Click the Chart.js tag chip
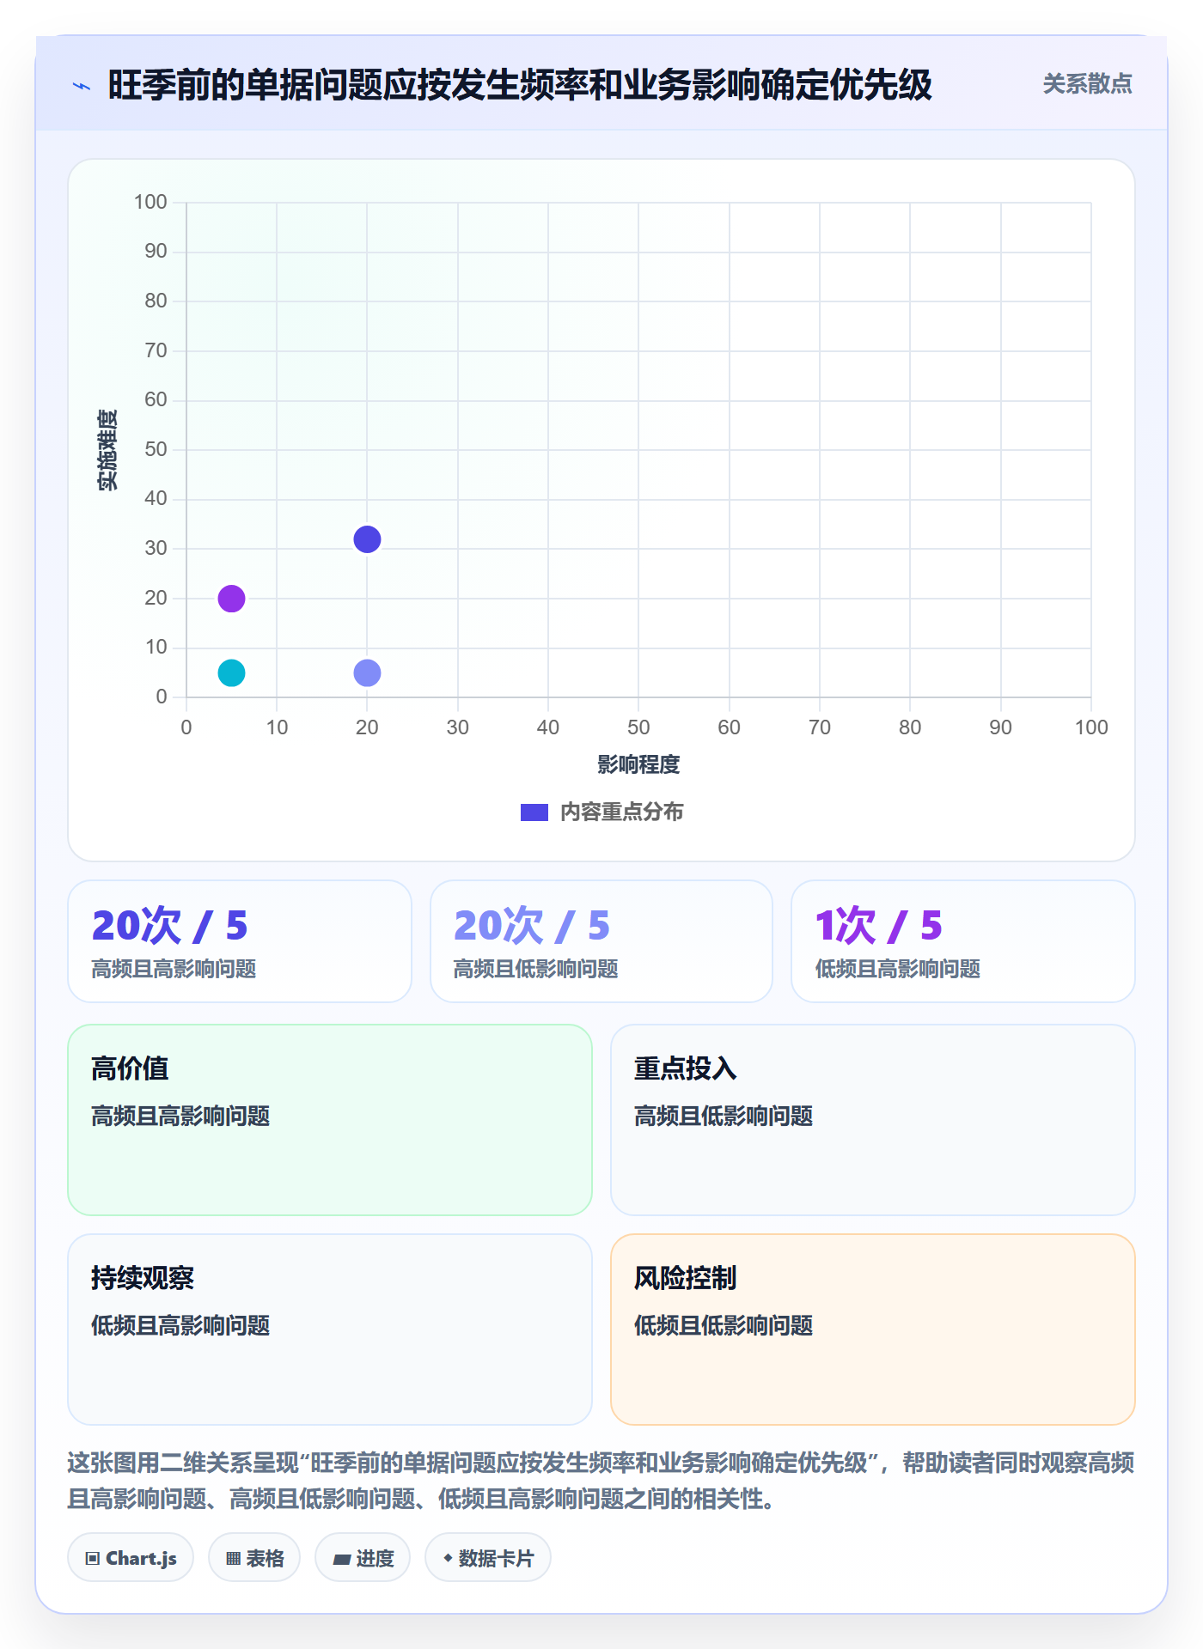 coord(131,1558)
